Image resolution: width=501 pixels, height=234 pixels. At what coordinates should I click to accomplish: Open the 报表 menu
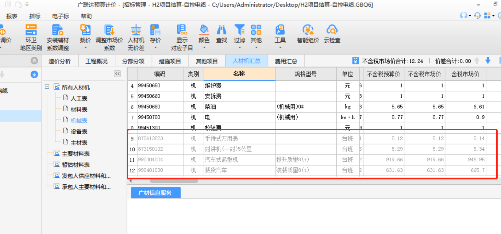[12, 16]
